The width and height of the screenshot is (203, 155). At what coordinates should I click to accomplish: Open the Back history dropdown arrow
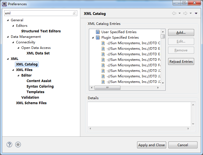coord(179,13)
